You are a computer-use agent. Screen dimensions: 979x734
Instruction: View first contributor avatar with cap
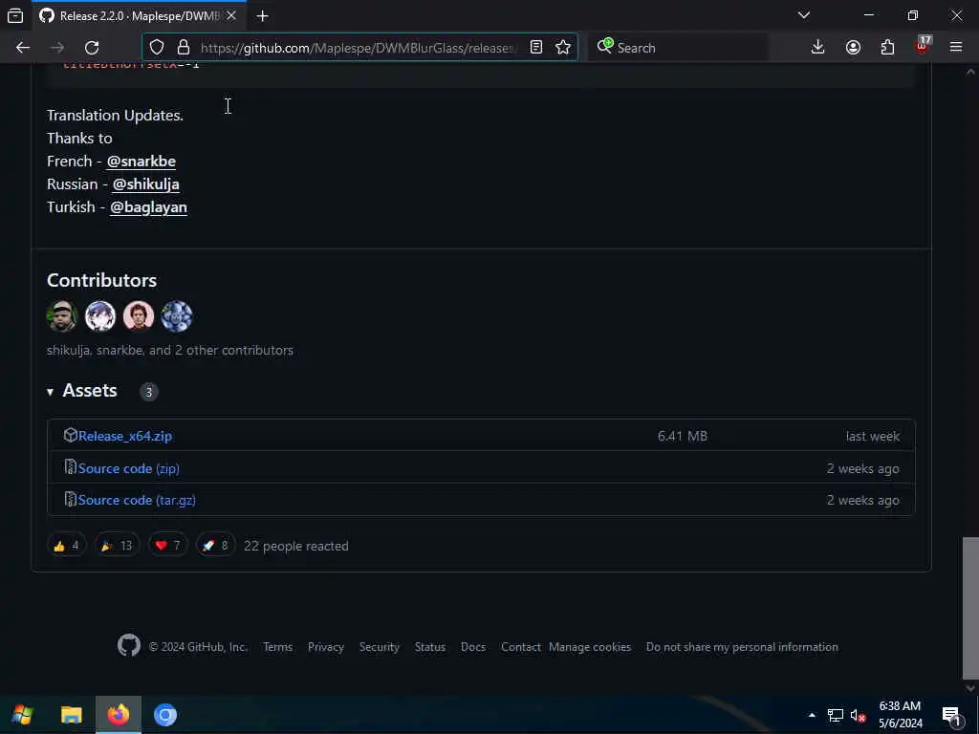pos(62,315)
